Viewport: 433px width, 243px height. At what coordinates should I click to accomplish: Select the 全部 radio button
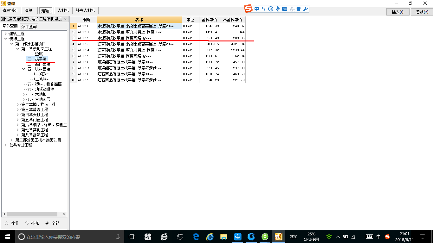click(47, 223)
